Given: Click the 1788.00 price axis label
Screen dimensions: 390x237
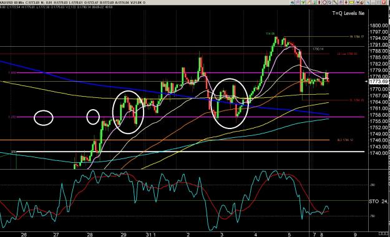Looking at the screenshot, I should pos(379,51).
